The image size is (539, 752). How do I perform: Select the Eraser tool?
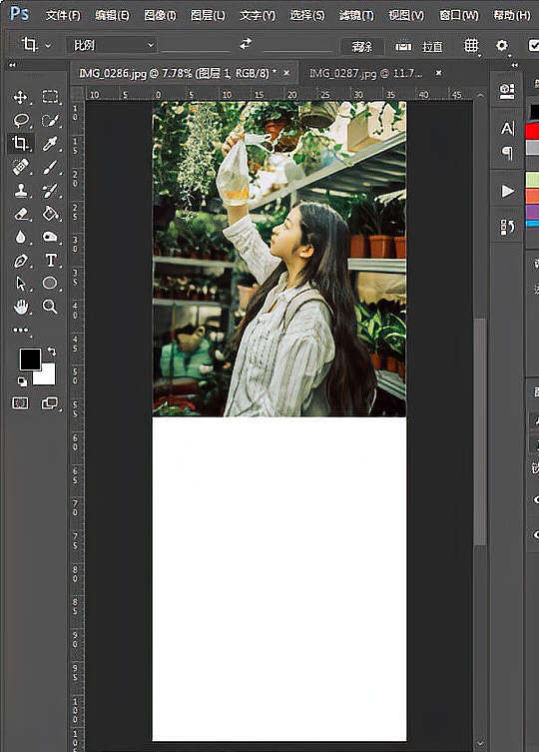[x=21, y=214]
